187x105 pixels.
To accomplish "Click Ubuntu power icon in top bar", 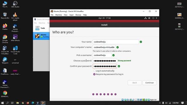I will pos(153,18).
